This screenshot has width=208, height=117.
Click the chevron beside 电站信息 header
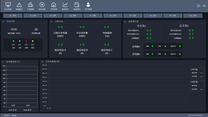coord(3,21)
